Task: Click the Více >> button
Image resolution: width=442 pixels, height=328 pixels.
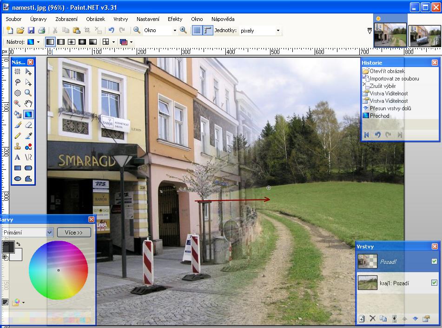Action: (x=74, y=232)
